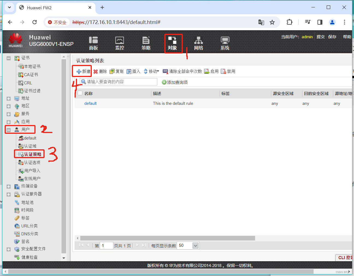Open the browser profile avatar

[332, 22]
